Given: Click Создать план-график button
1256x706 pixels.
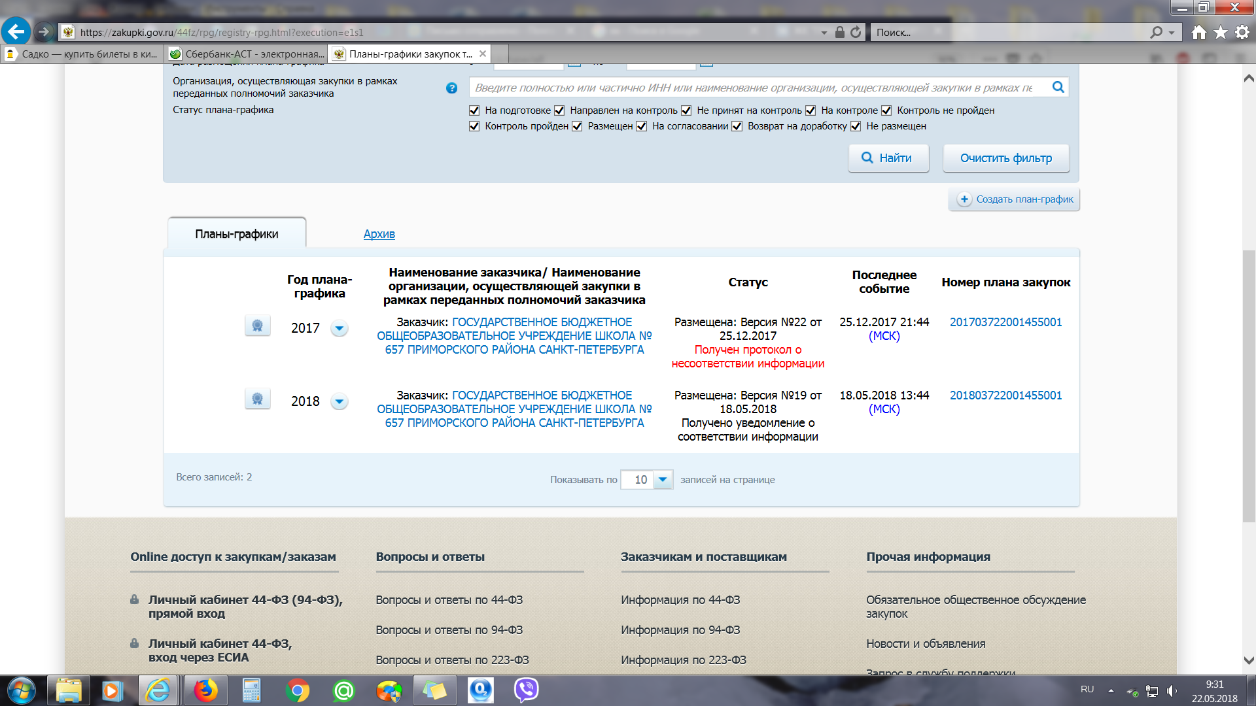Looking at the screenshot, I should pos(1014,199).
